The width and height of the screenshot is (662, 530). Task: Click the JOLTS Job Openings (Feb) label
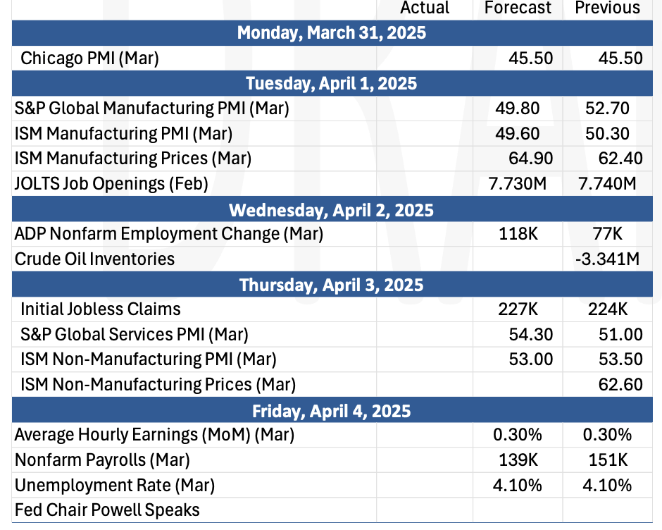111,184
